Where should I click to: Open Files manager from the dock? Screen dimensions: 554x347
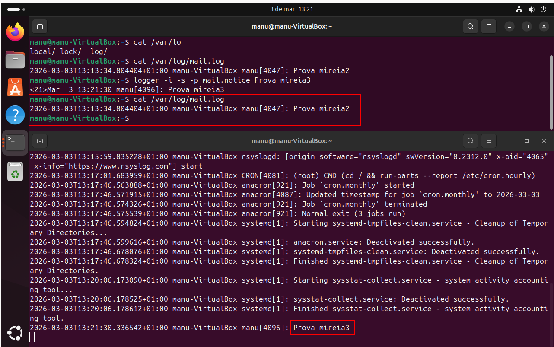pyautogui.click(x=15, y=60)
